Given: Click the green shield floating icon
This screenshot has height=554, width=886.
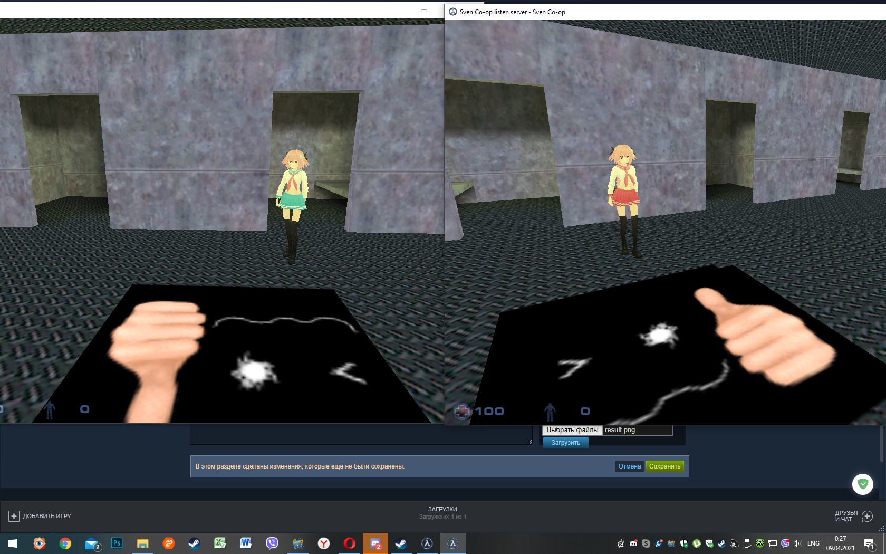Looking at the screenshot, I should click(x=863, y=484).
